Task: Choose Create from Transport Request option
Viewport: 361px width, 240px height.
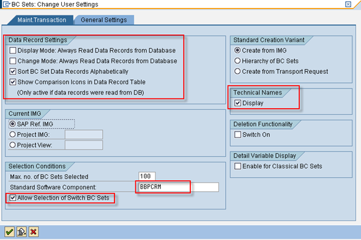Action: (x=237, y=71)
